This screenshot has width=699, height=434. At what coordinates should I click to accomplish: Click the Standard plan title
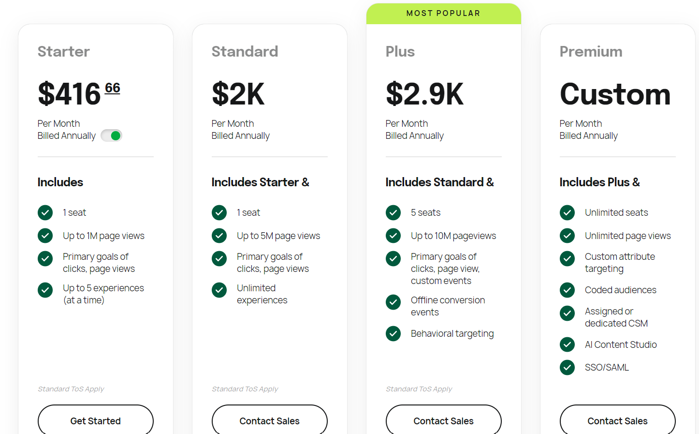point(245,51)
